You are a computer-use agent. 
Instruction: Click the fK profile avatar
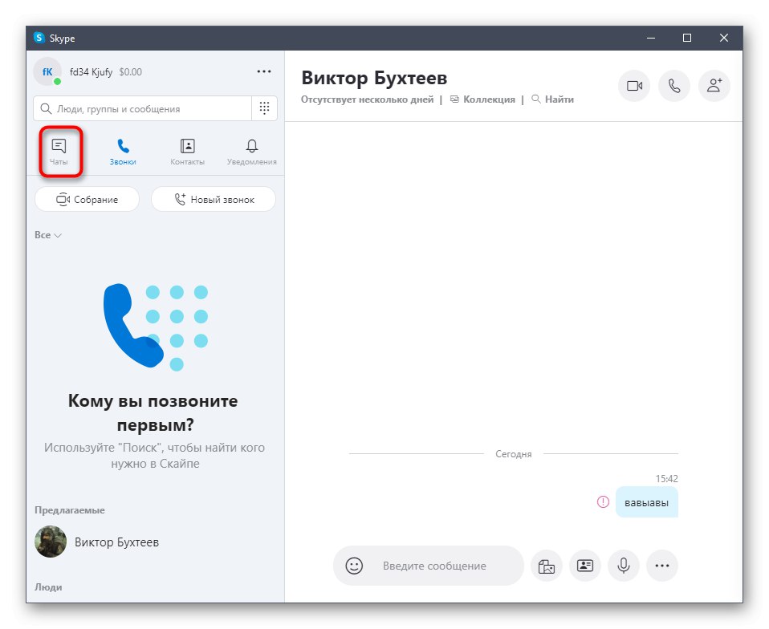(47, 71)
